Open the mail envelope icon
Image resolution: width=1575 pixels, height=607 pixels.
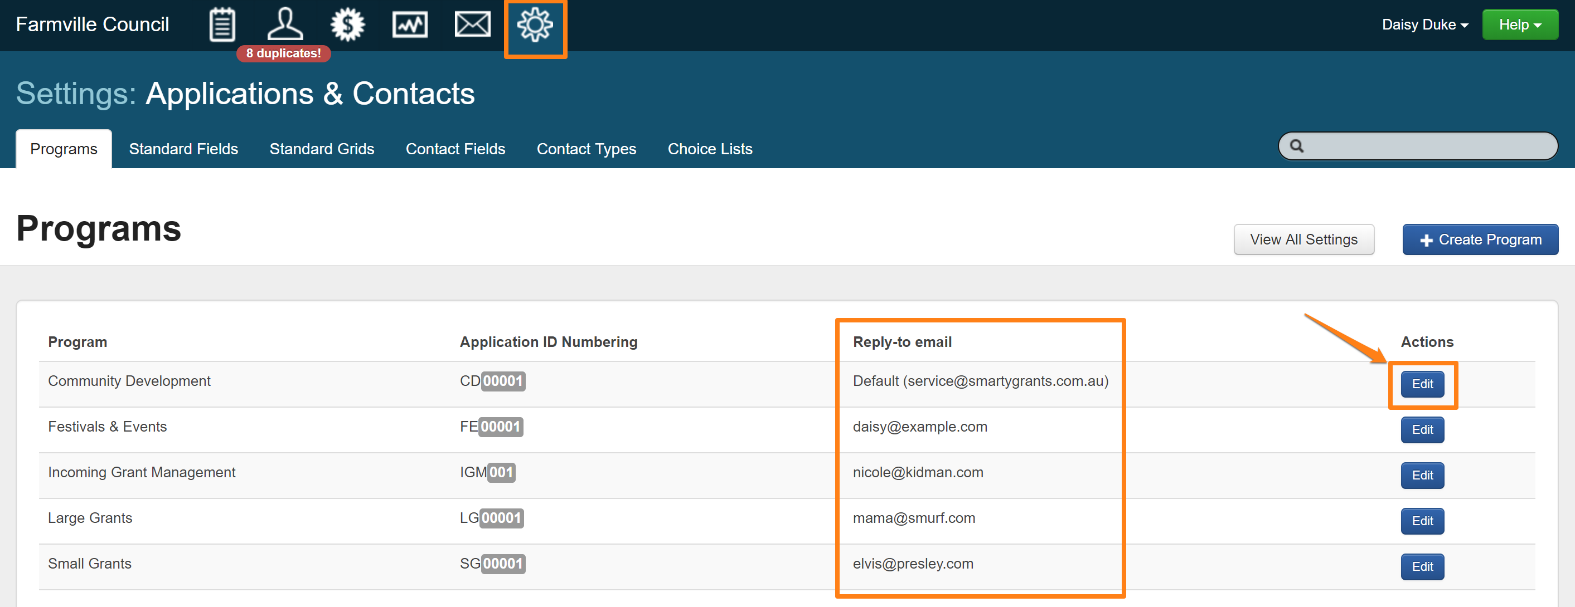coord(472,25)
